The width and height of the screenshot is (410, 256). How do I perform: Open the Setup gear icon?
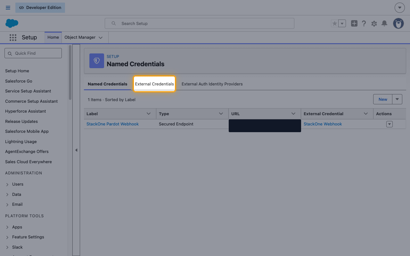(x=374, y=23)
